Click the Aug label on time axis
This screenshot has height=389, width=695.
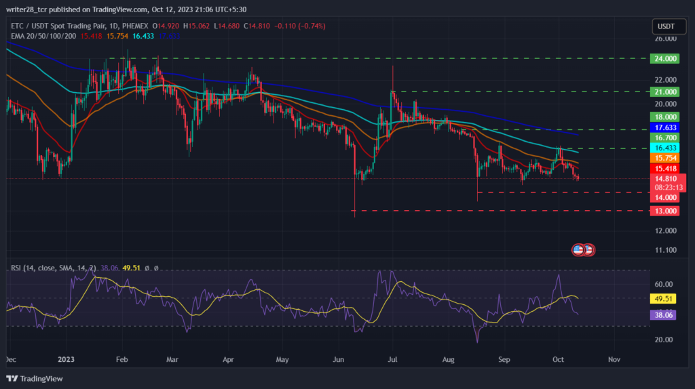point(448,359)
